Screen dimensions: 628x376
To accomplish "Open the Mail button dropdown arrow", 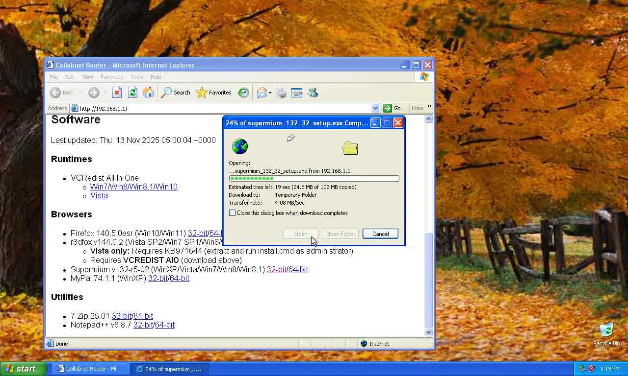I will pos(270,93).
